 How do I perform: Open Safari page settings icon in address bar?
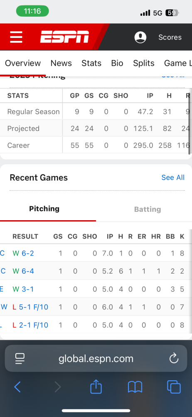coord(20,359)
